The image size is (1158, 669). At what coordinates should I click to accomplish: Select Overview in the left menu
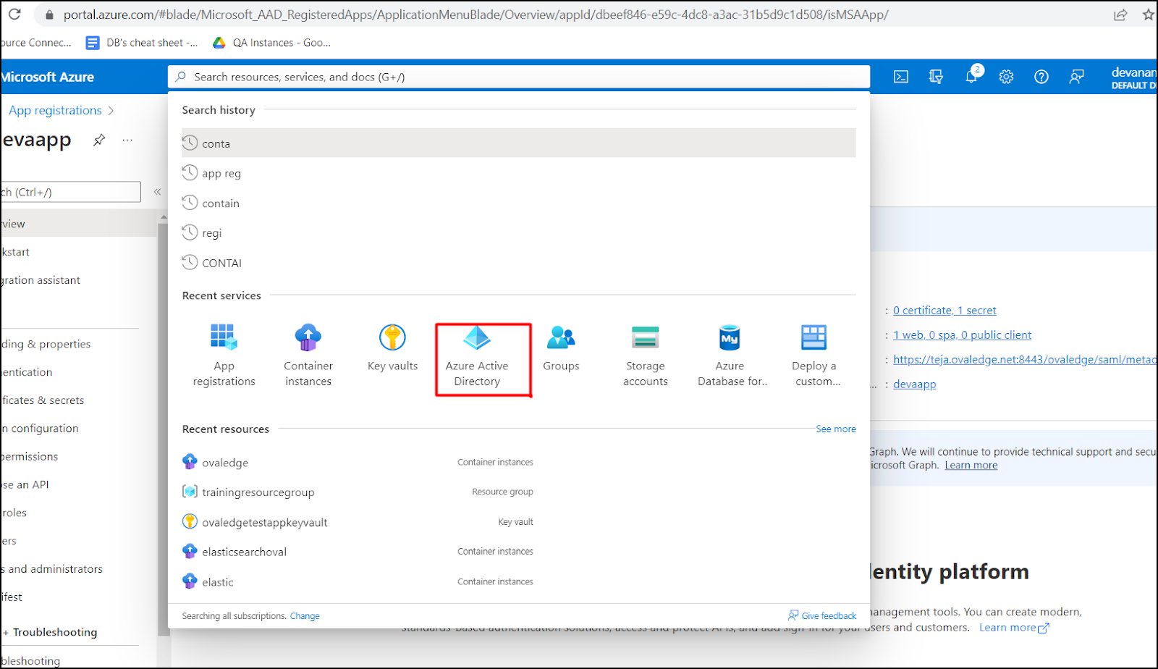click(x=78, y=224)
